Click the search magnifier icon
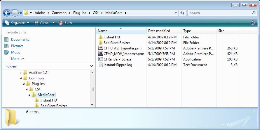 [x=254, y=13]
